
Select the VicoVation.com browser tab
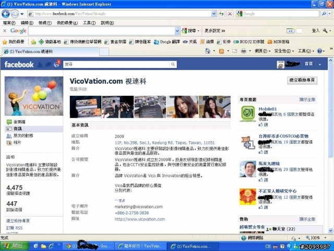pos(51,51)
